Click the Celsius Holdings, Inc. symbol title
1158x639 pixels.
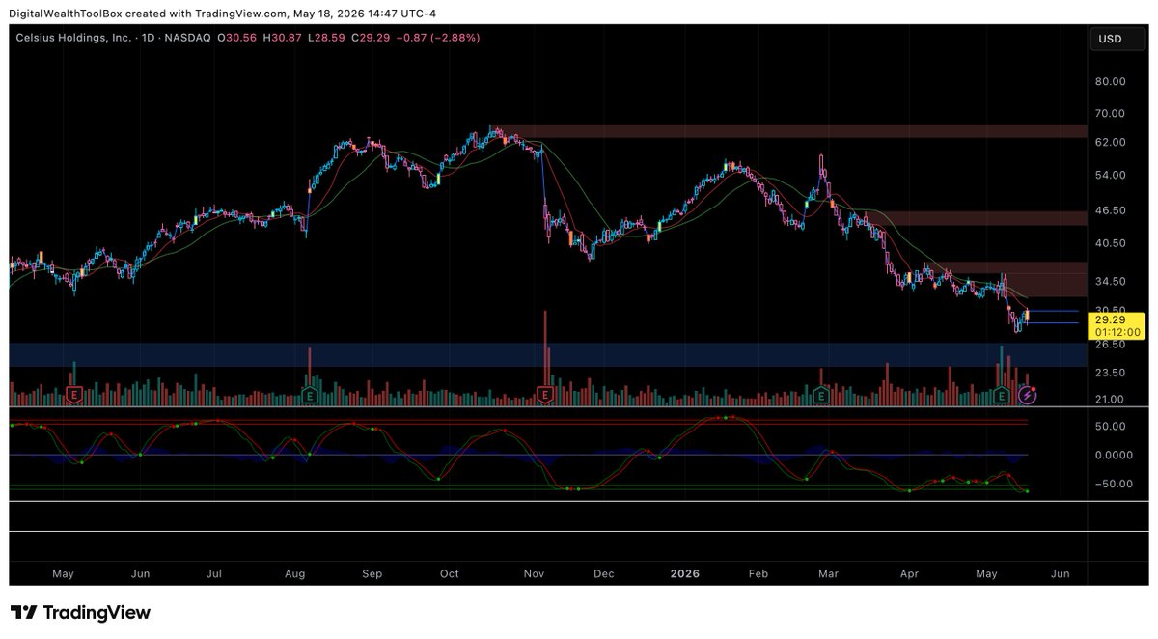[72, 38]
